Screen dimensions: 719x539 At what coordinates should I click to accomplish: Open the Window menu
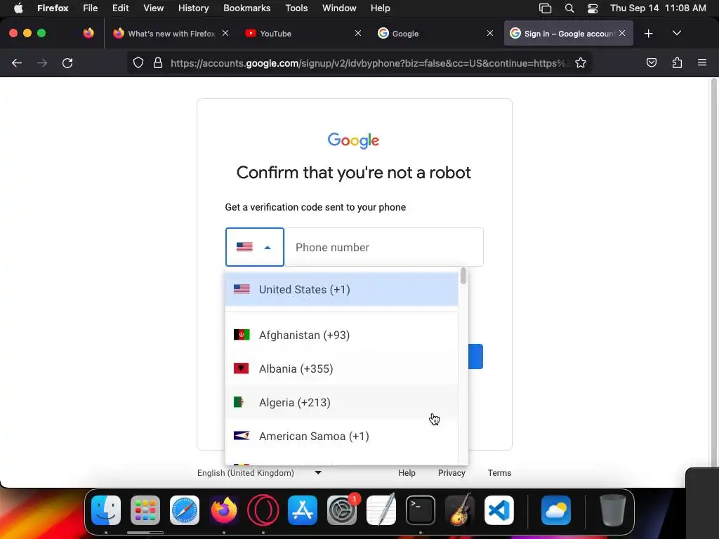(339, 8)
